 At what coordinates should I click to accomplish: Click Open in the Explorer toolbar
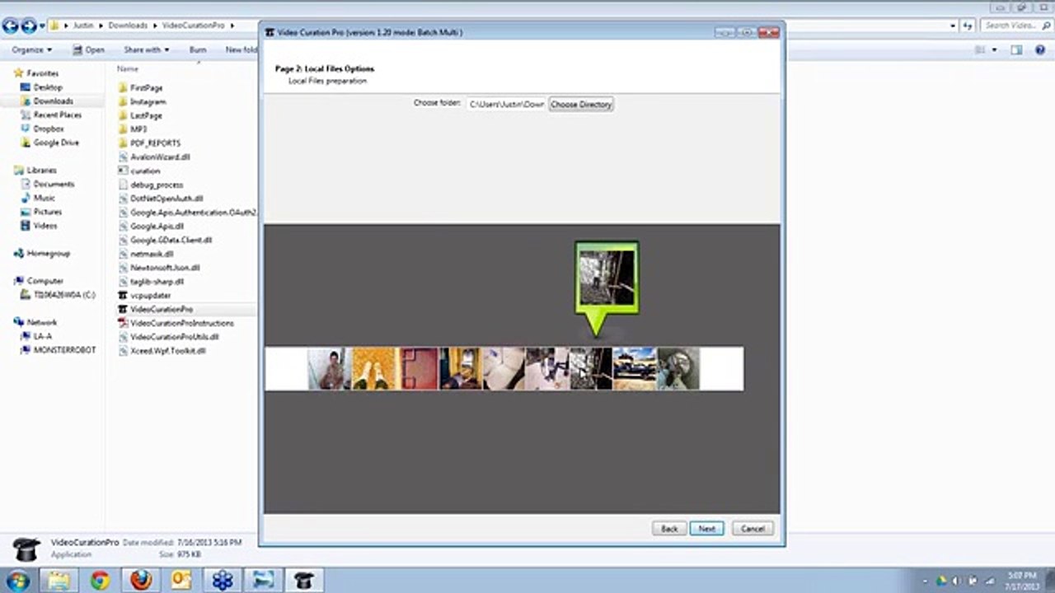pos(89,49)
